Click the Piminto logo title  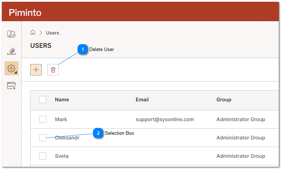point(25,13)
